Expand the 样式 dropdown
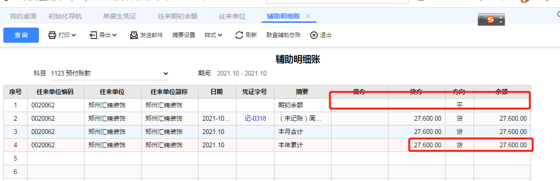The width and height of the screenshot is (560, 181). tap(214, 35)
